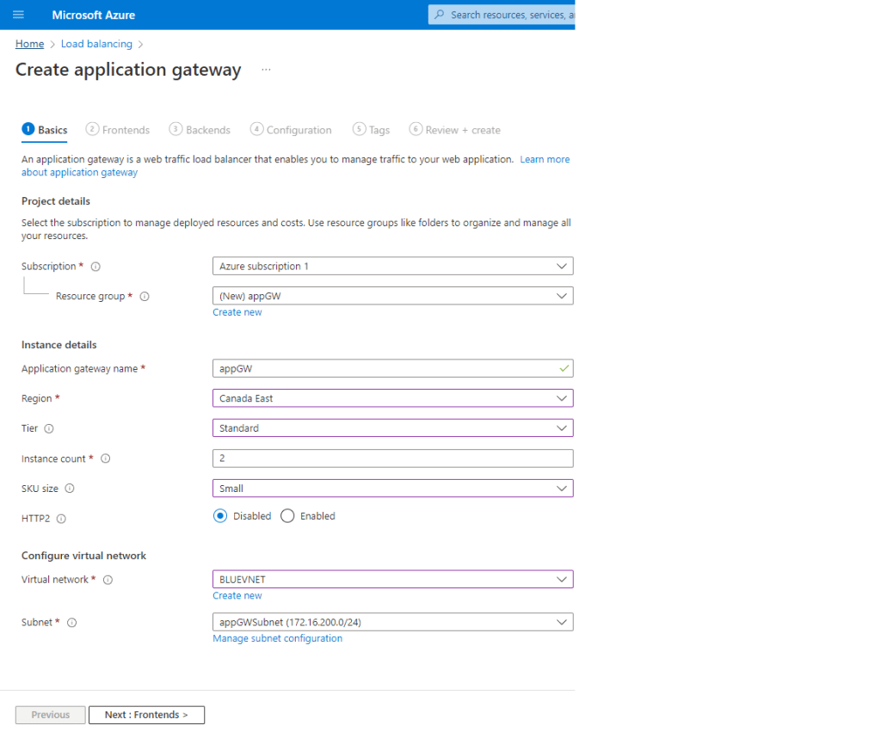Expand the Region dropdown showing Canada East
This screenshot has height=738, width=881.
tap(392, 398)
